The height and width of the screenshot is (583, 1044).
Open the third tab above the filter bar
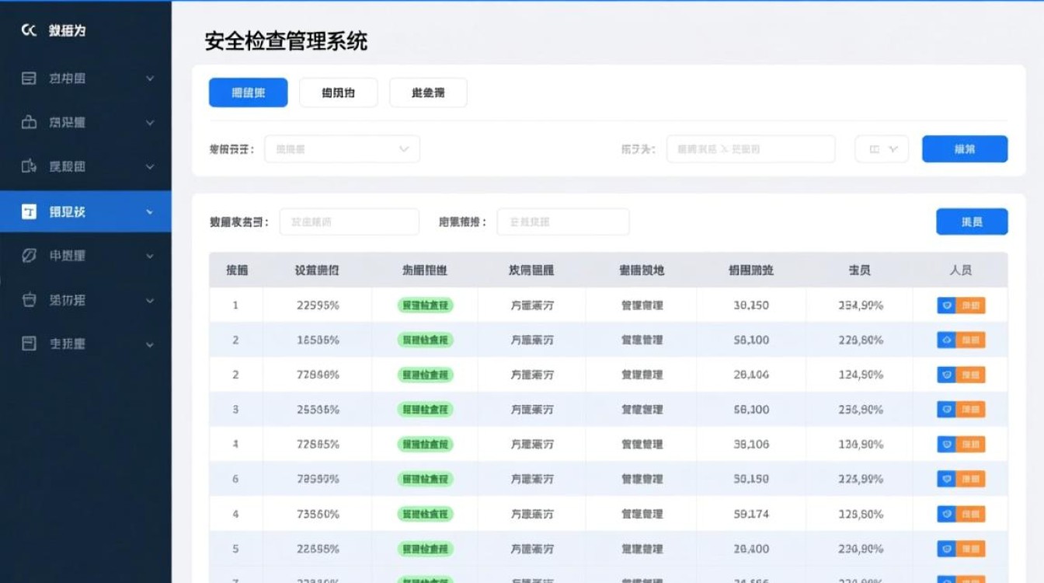pos(428,92)
